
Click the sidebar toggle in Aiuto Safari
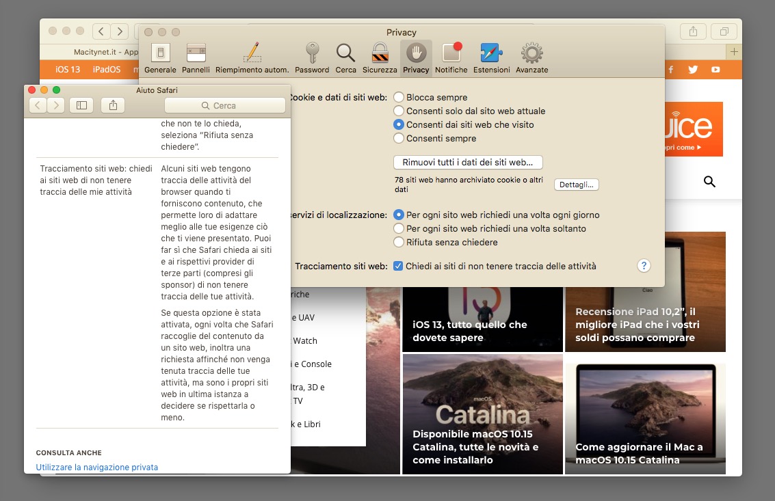pyautogui.click(x=81, y=105)
